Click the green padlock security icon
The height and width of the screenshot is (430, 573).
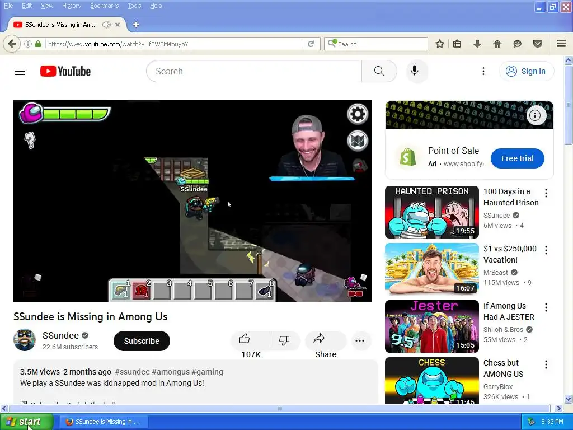[38, 44]
